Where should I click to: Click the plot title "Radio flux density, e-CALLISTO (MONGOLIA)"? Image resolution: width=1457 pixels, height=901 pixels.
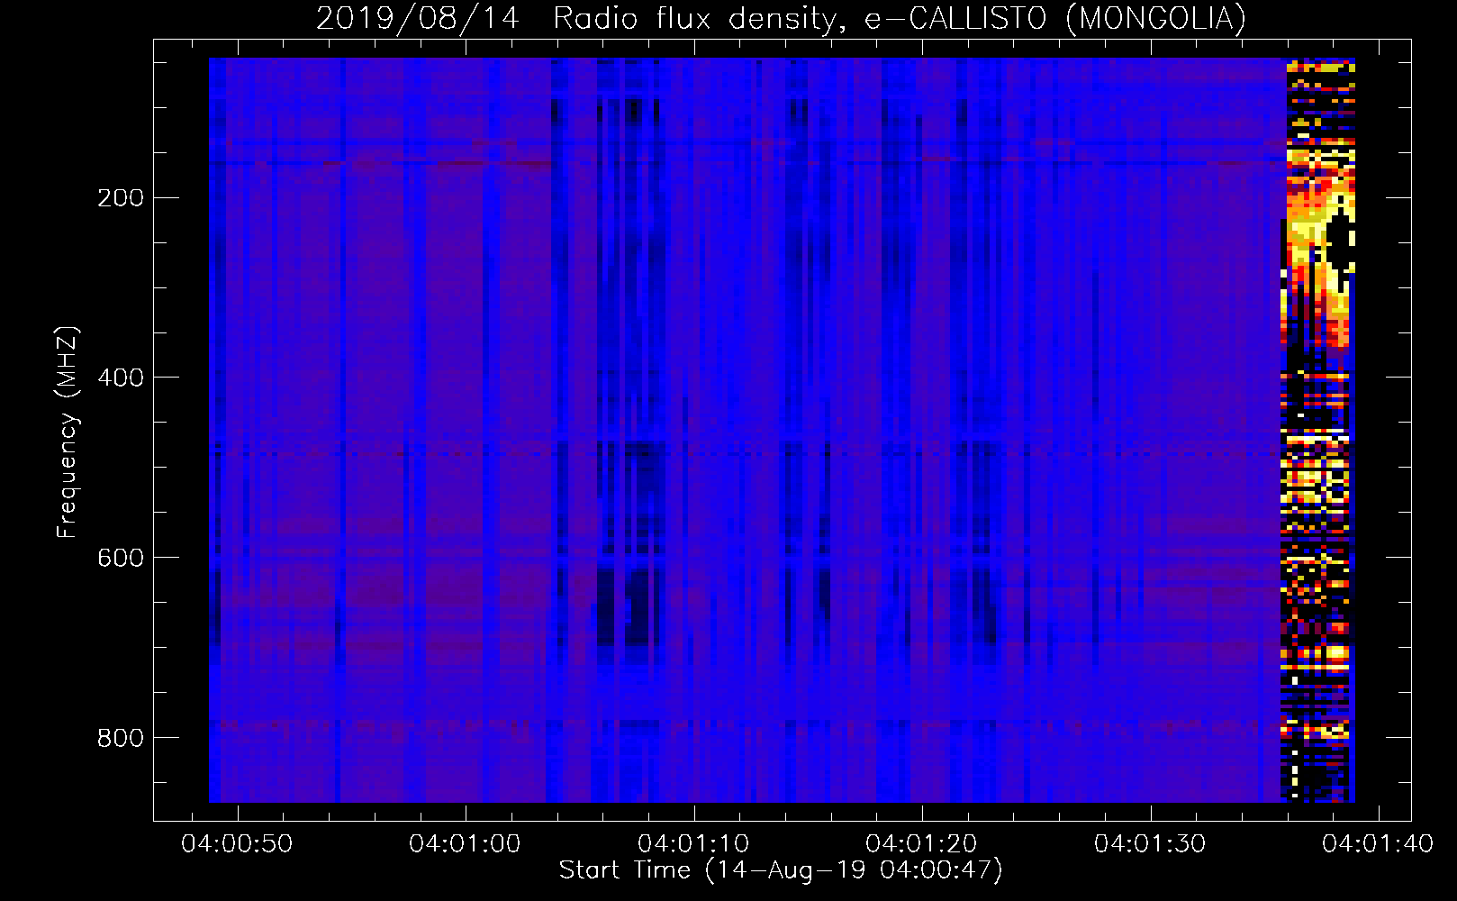899,19
